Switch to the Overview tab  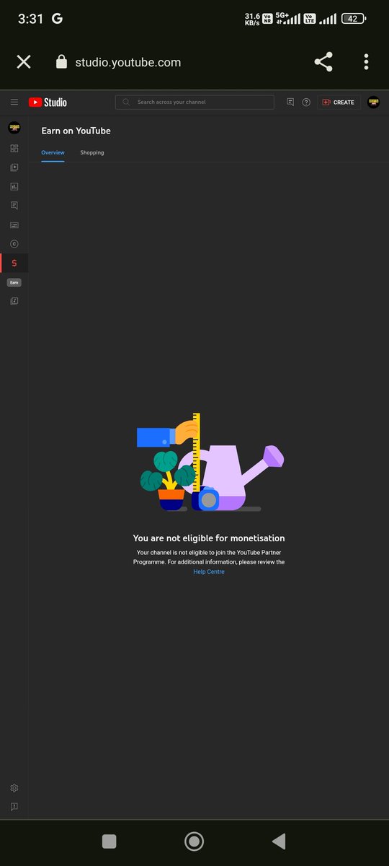tap(53, 152)
